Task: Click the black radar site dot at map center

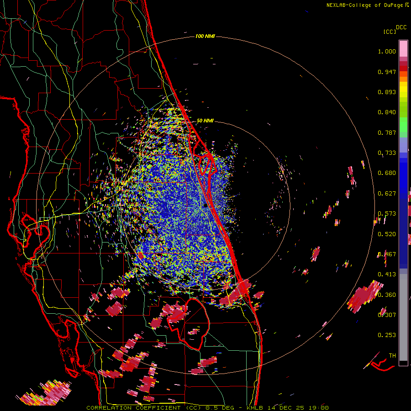Action: click(205, 206)
